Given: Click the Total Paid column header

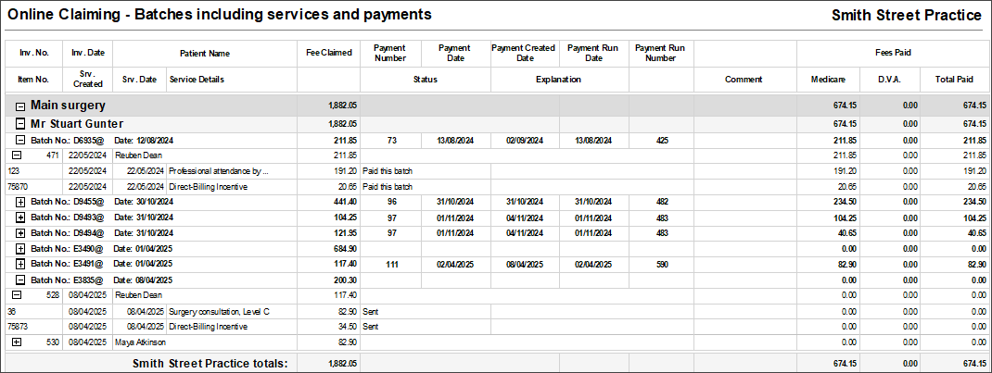Looking at the screenshot, I should pyautogui.click(x=955, y=80).
